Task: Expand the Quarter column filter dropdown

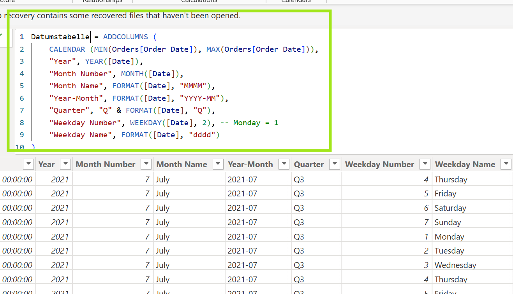Action: click(x=334, y=164)
